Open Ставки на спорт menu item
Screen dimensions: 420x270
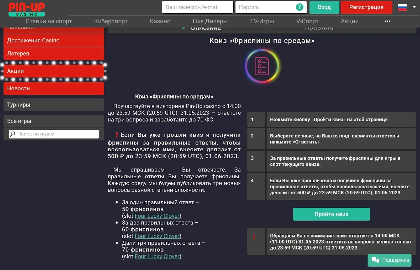49,21
